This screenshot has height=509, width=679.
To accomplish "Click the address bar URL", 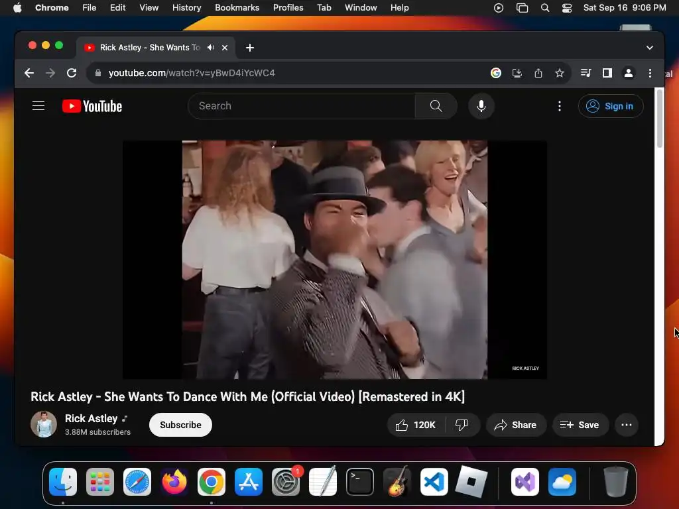I will point(192,73).
